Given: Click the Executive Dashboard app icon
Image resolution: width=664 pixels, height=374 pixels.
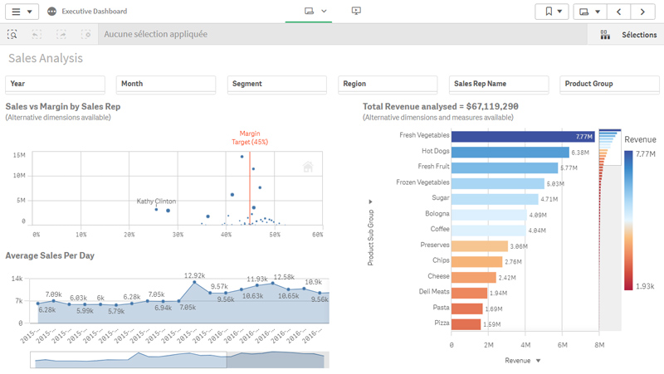Looking at the screenshot, I should coord(51,12).
